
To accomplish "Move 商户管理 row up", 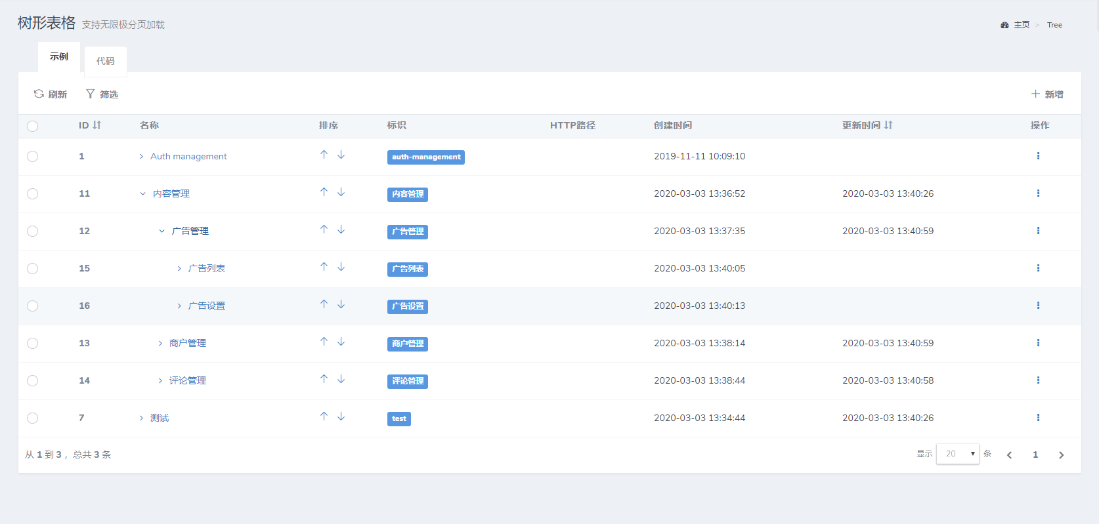I will click(324, 342).
